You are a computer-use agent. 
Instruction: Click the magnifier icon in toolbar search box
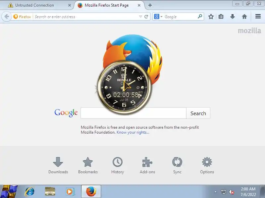200,16
